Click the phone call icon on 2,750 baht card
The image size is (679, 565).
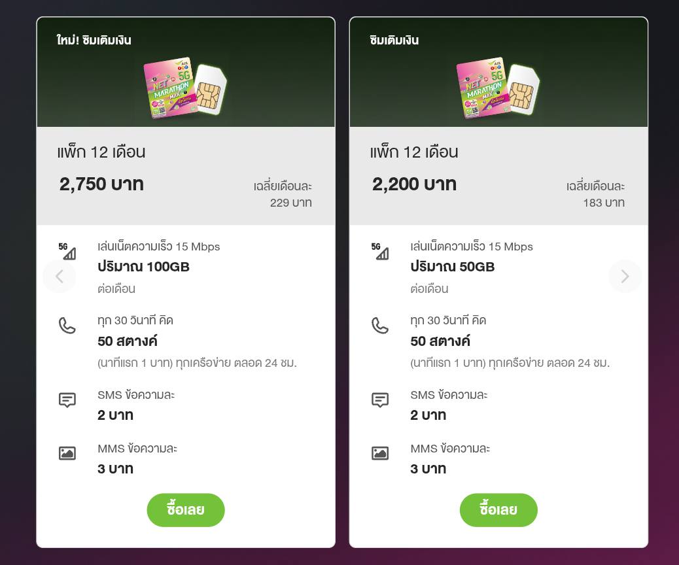click(67, 326)
